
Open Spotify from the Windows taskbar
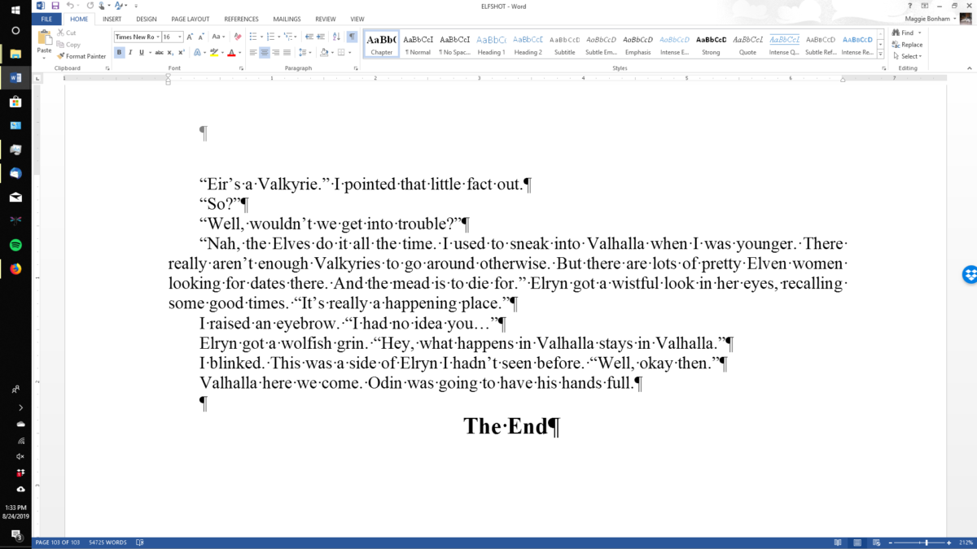pyautogui.click(x=15, y=245)
